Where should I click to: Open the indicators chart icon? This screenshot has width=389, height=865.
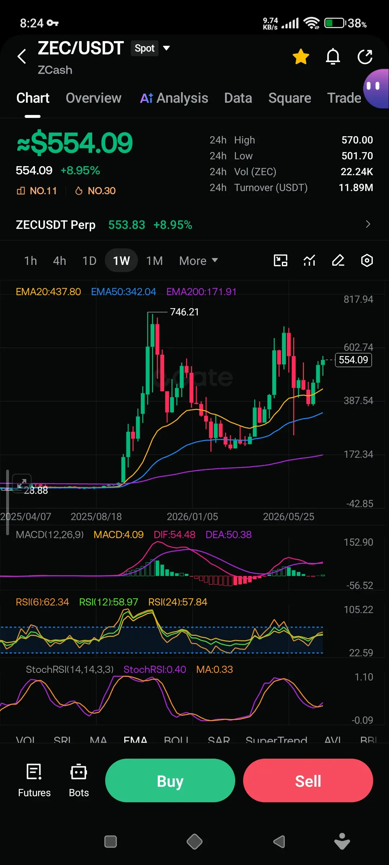[x=309, y=260]
